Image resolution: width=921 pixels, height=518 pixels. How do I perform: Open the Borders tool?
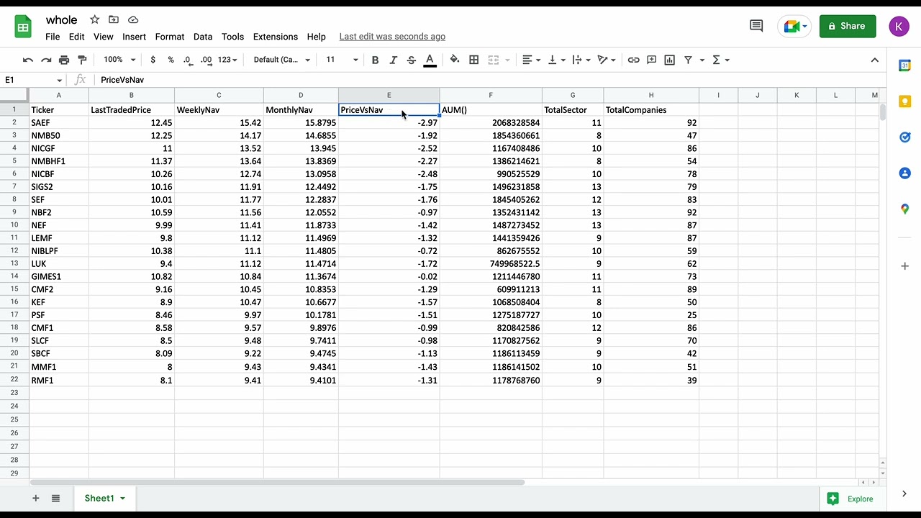pyautogui.click(x=474, y=60)
